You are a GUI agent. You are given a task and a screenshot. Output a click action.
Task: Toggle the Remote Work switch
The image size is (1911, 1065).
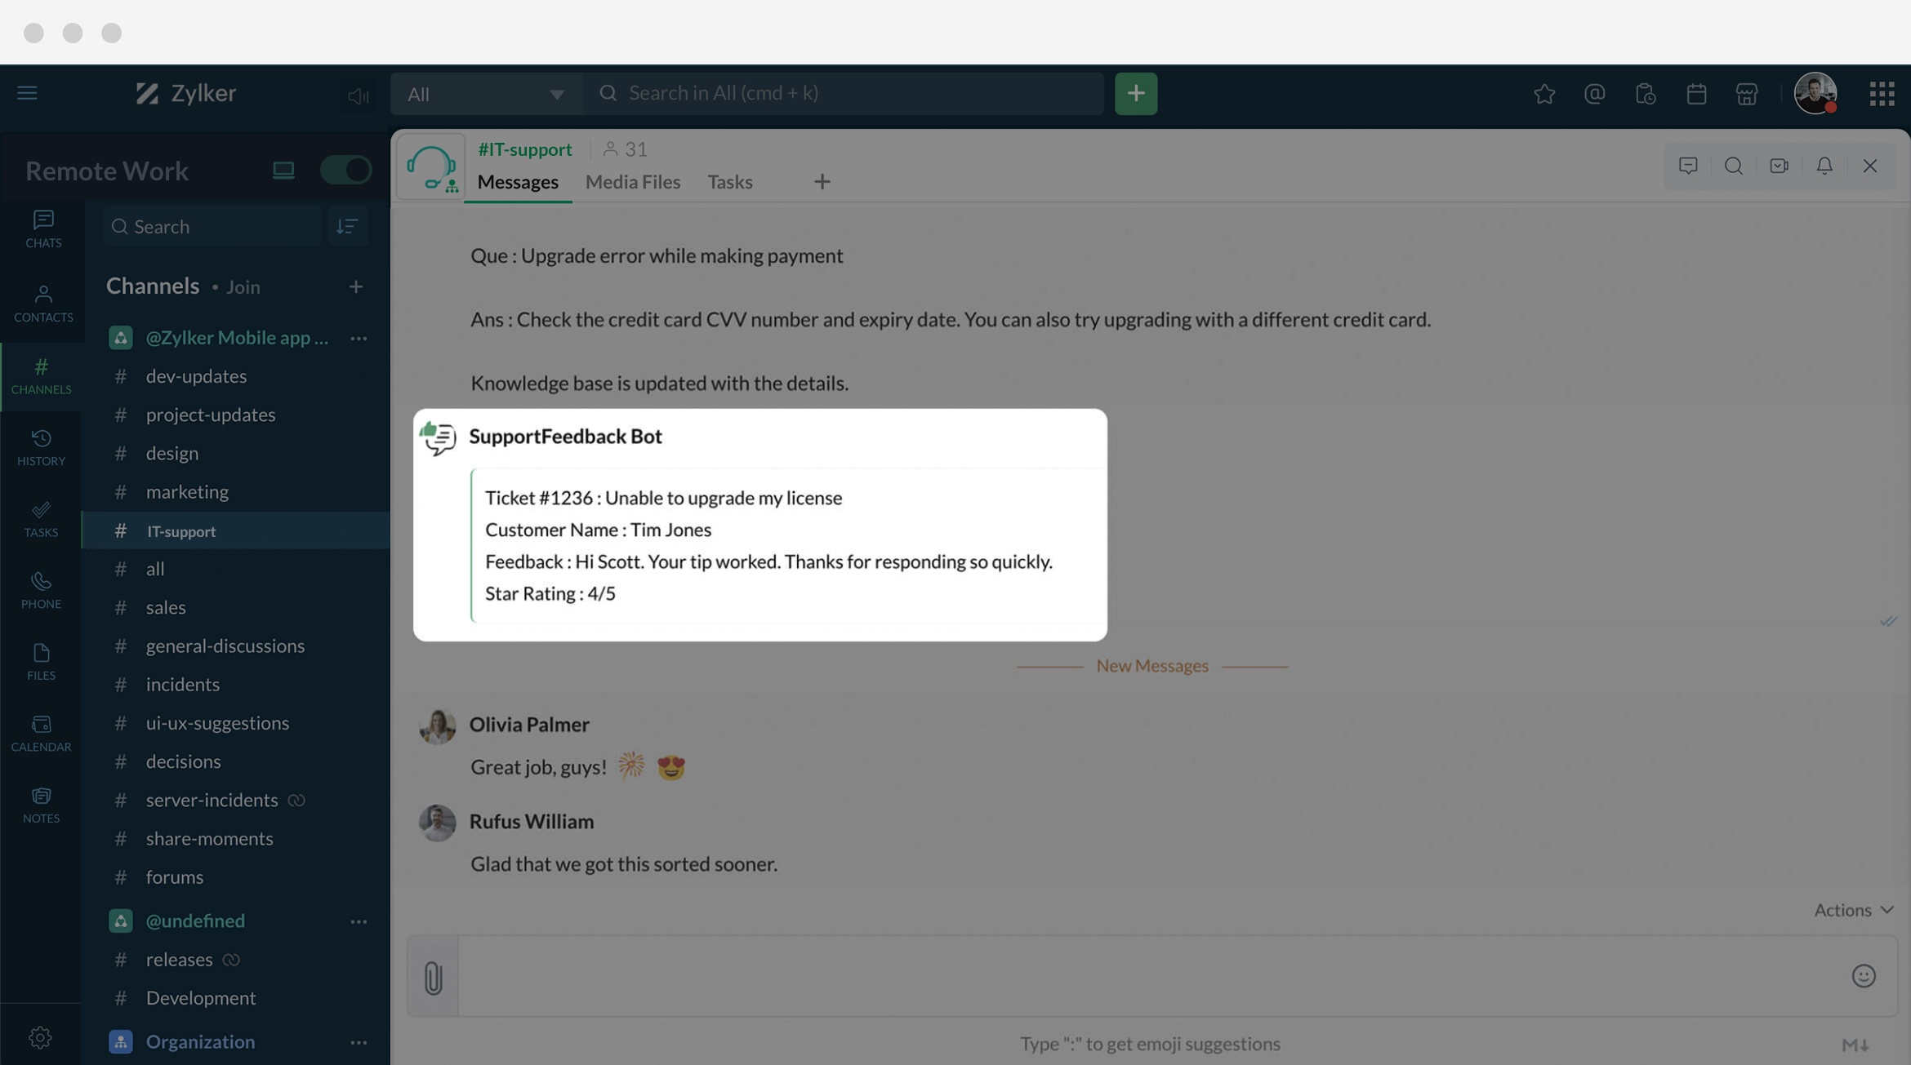coord(345,170)
